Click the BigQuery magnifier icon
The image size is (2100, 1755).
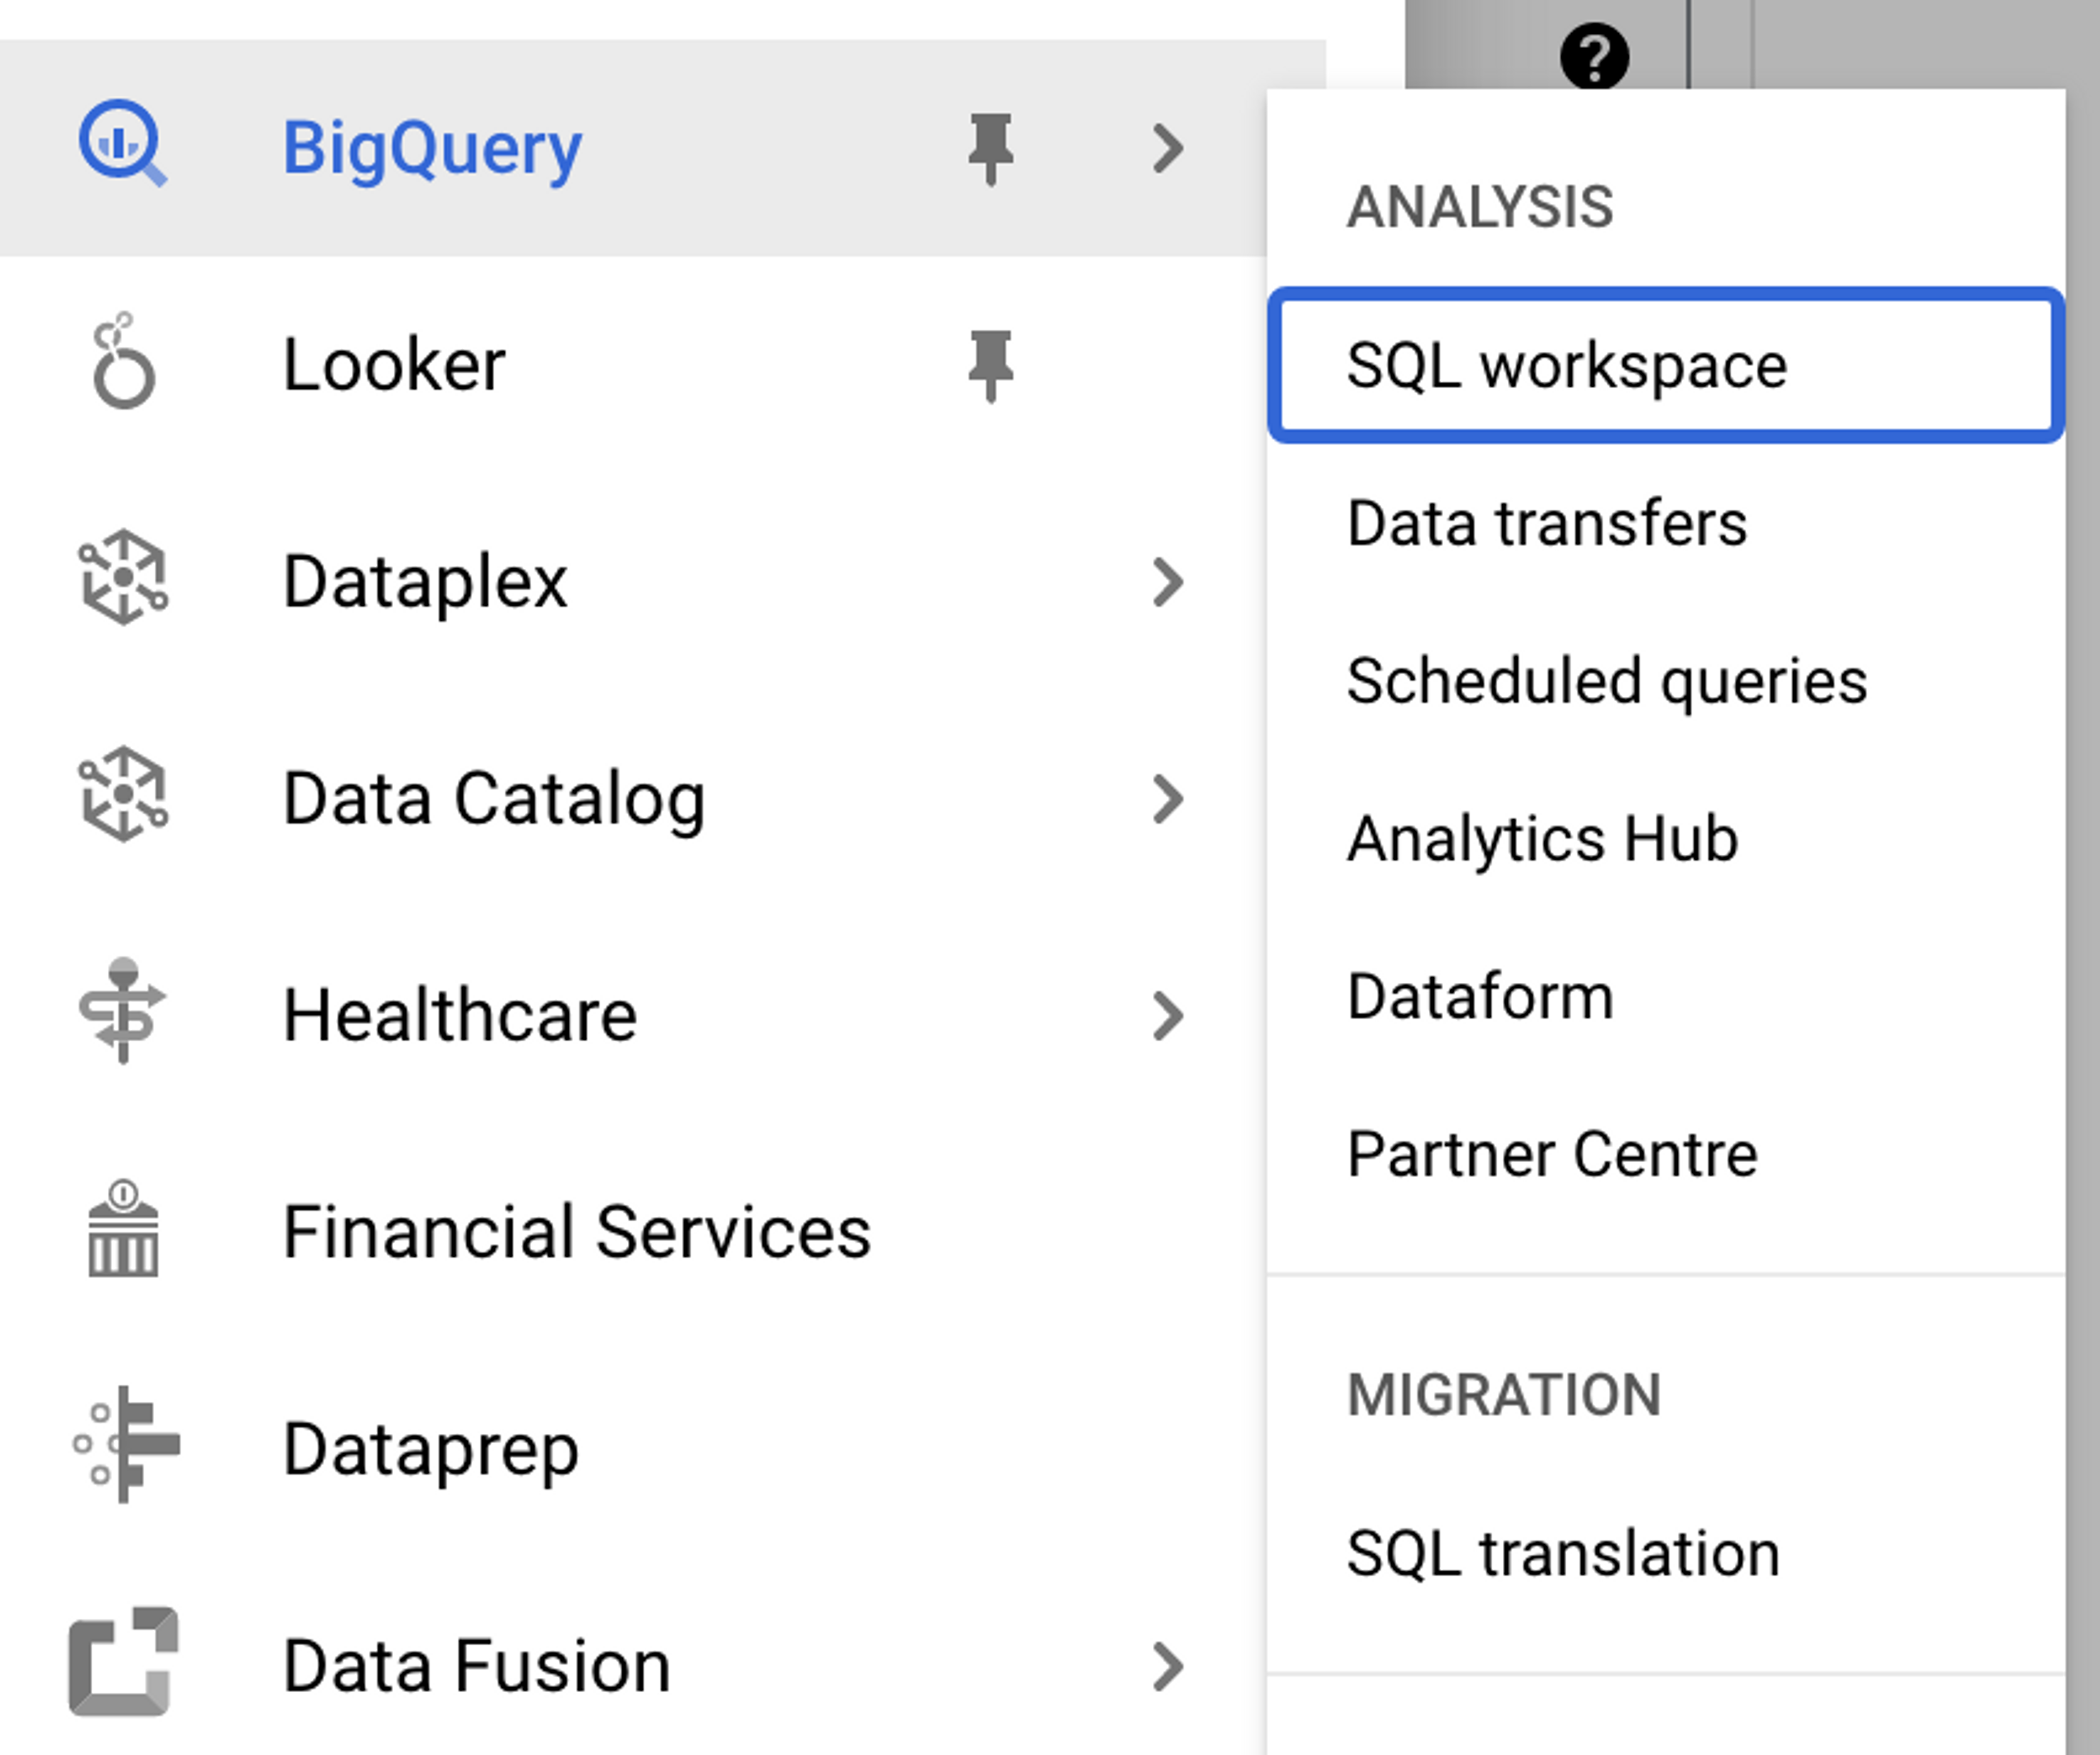pos(123,144)
